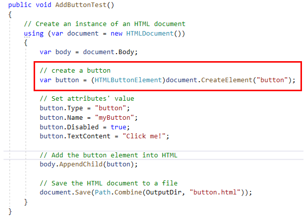Click the void keyword in the method signature
The height and width of the screenshot is (218, 307).
pyautogui.click(x=42, y=5)
